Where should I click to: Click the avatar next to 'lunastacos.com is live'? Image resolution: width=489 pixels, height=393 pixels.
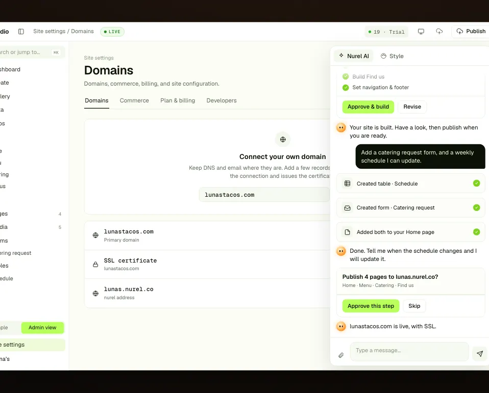(341, 326)
